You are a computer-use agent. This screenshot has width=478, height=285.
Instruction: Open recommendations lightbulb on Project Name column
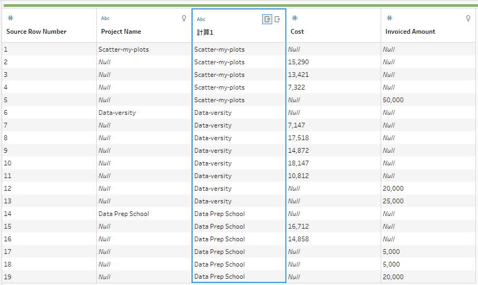[184, 18]
